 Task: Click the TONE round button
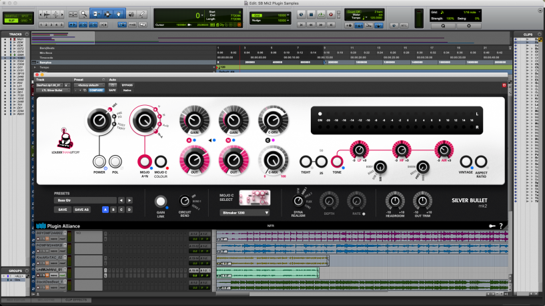[338, 161]
